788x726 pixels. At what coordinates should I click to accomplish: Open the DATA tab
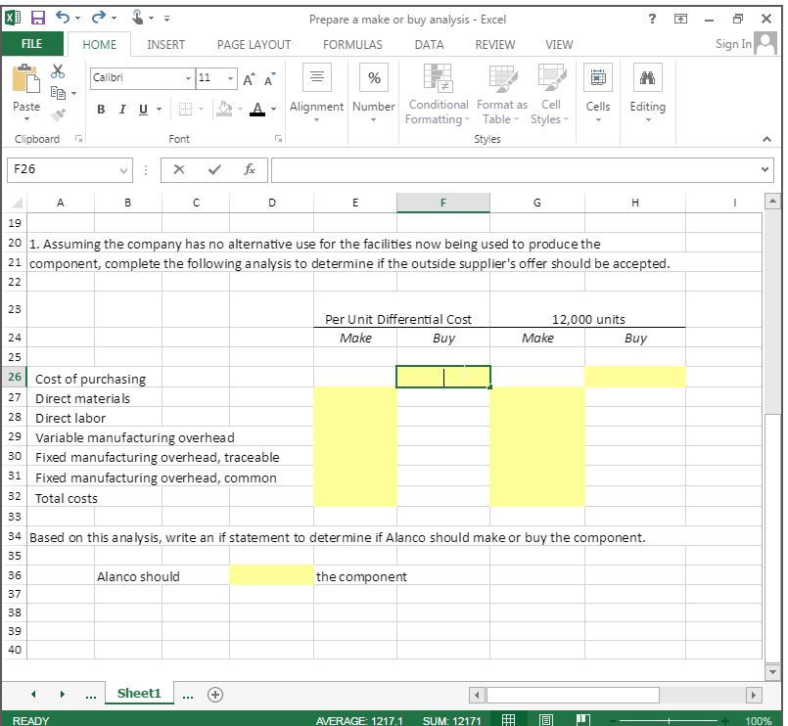429,44
